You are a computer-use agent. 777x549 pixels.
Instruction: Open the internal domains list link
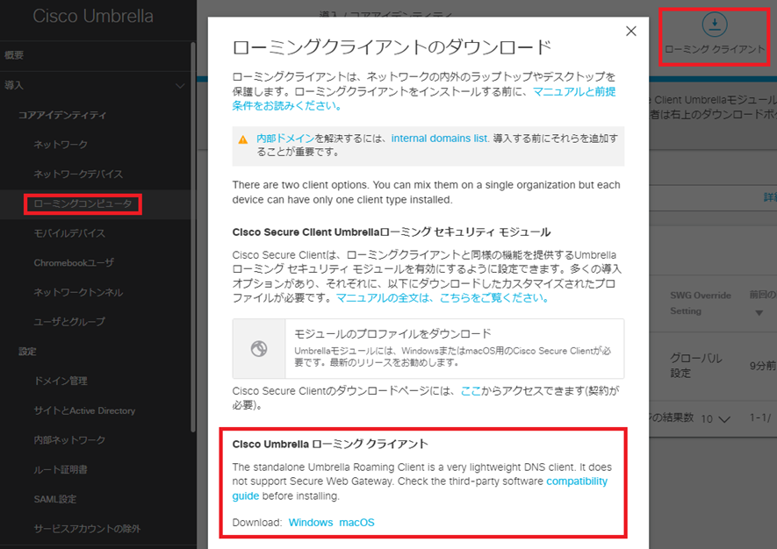[439, 138]
